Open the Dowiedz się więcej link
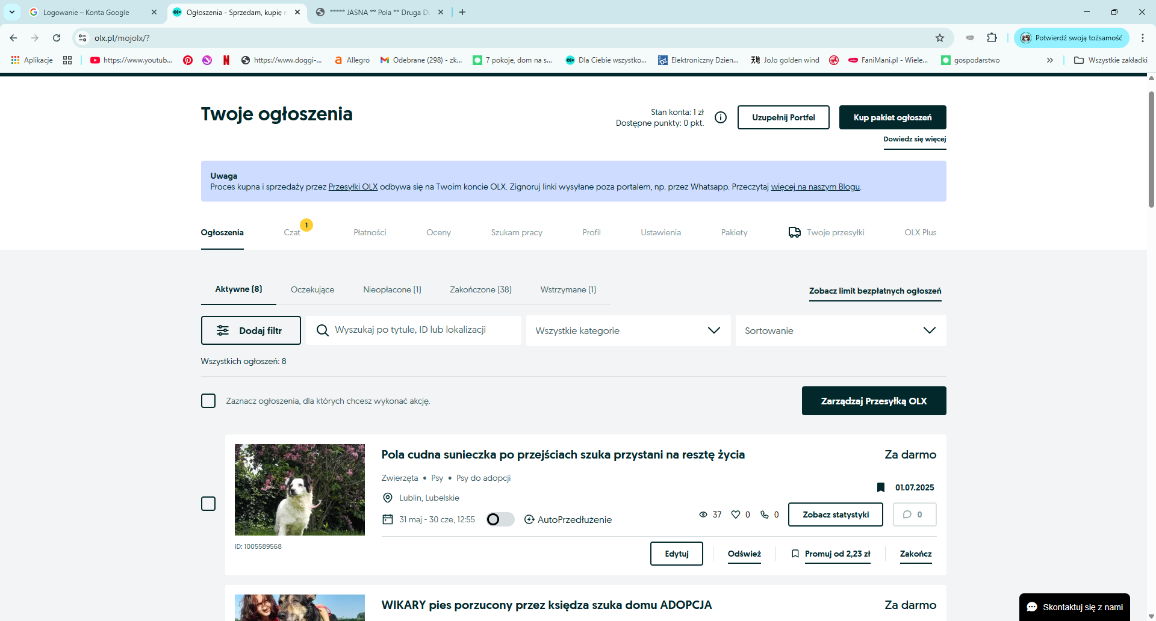 915,139
